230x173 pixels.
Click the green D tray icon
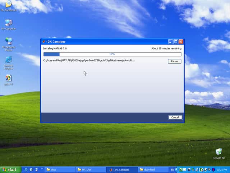pyautogui.click(x=201, y=170)
